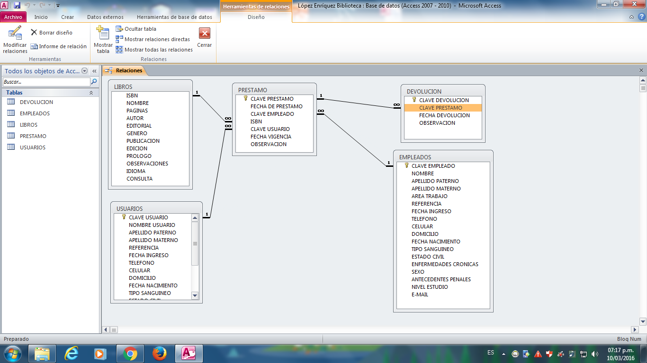Click the Mostrar tabla icon
647x363 pixels.
coord(103,33)
